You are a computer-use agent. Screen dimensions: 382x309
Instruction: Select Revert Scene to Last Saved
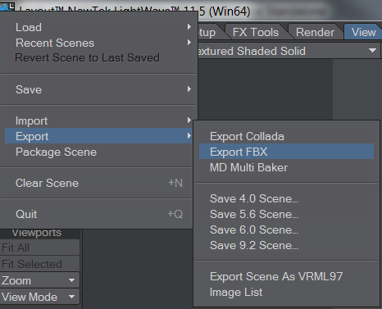99,58
